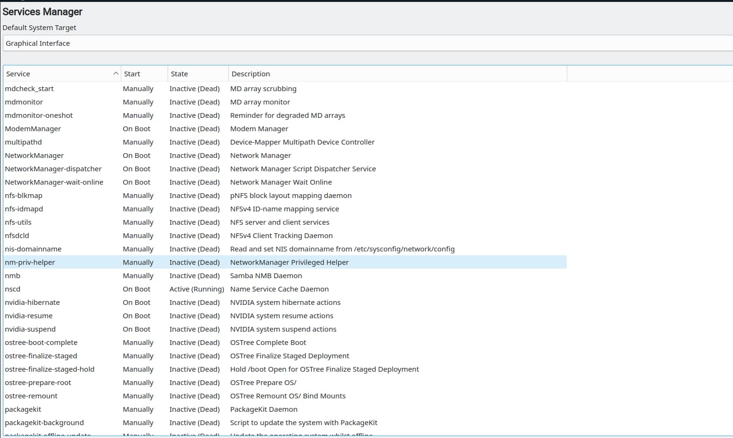Select the multipathd service
733x438 pixels.
[x=143, y=142]
